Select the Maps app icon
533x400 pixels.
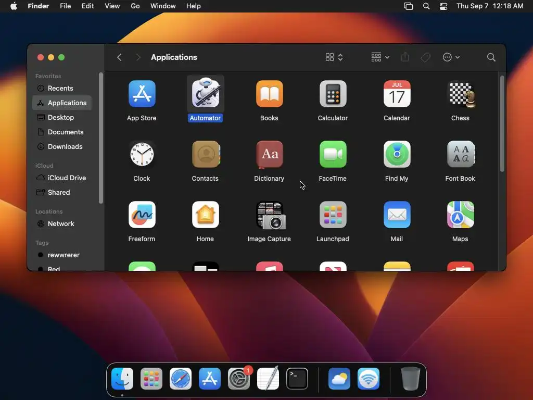click(461, 215)
